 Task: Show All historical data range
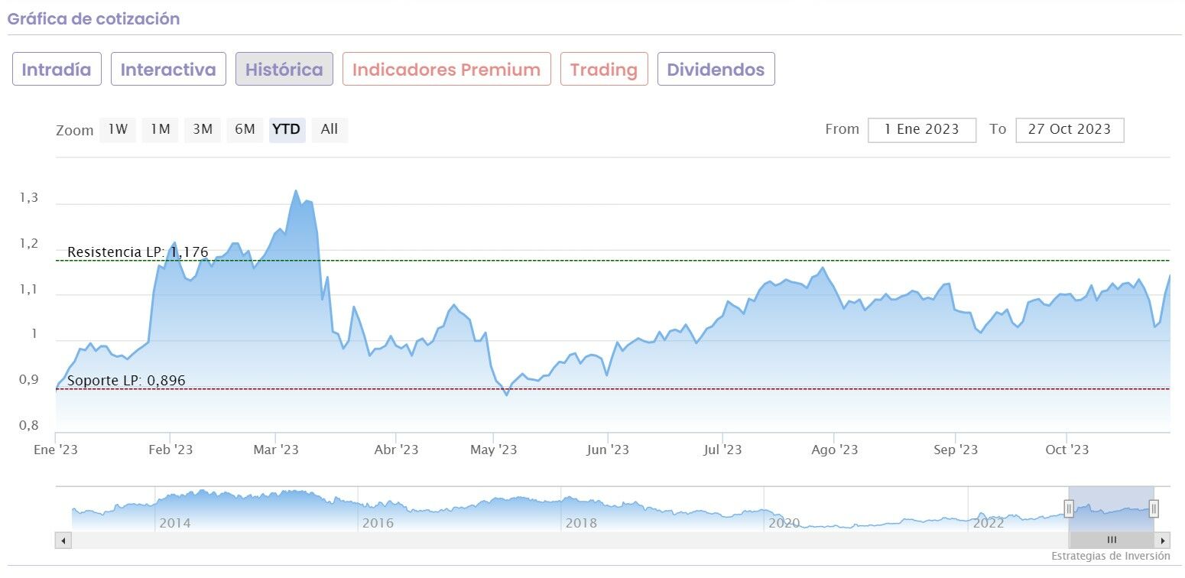[330, 130]
